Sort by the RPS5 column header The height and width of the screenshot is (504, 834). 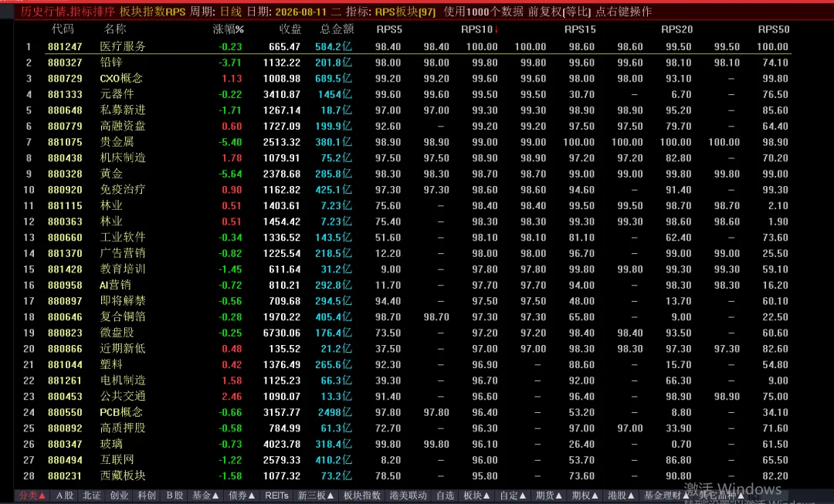pos(389,29)
